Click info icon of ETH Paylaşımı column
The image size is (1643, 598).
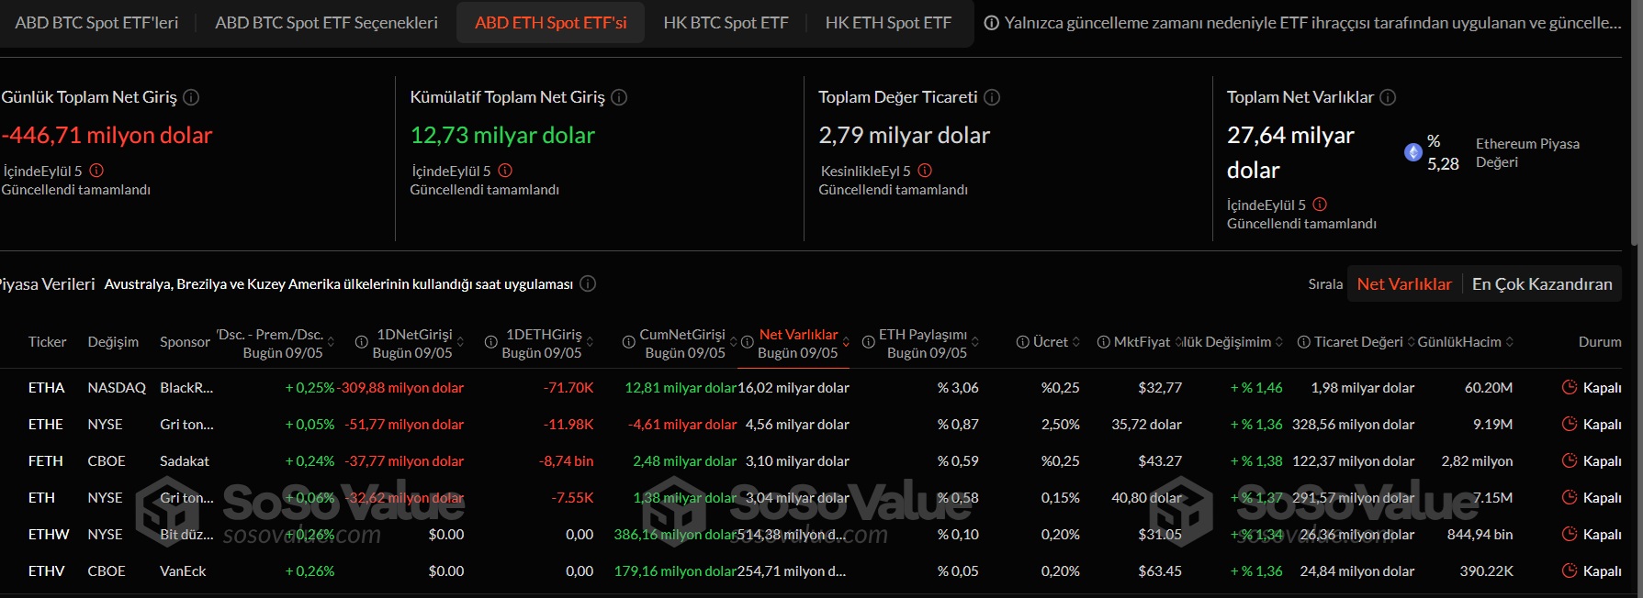tap(868, 342)
